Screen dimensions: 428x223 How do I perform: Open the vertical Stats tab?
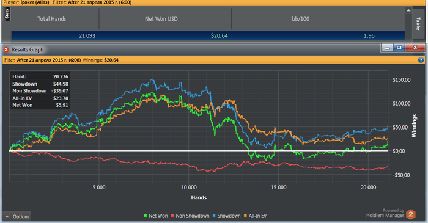pos(7,13)
